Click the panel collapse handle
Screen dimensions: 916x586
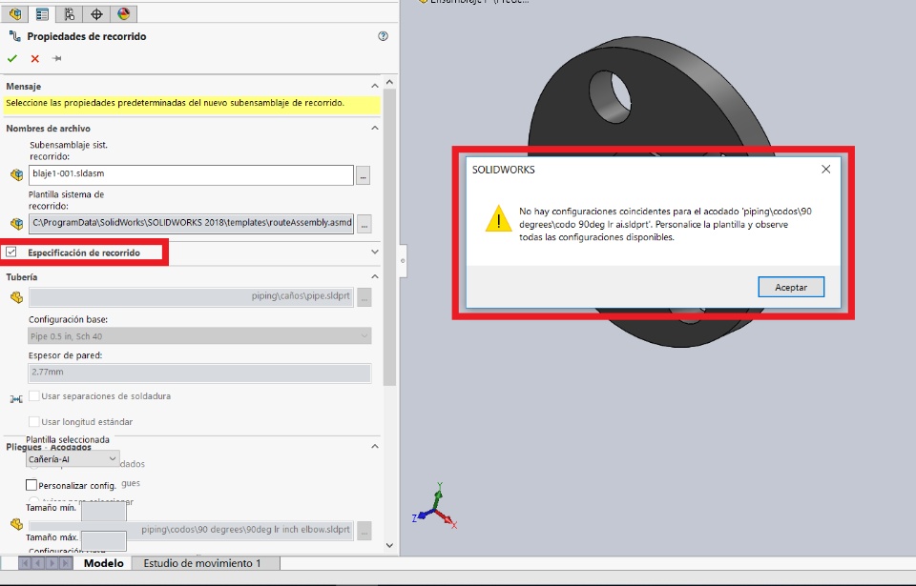[403, 260]
